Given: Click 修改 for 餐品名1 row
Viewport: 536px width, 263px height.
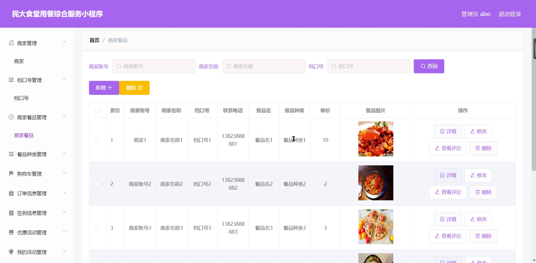Looking at the screenshot, I should [x=478, y=131].
